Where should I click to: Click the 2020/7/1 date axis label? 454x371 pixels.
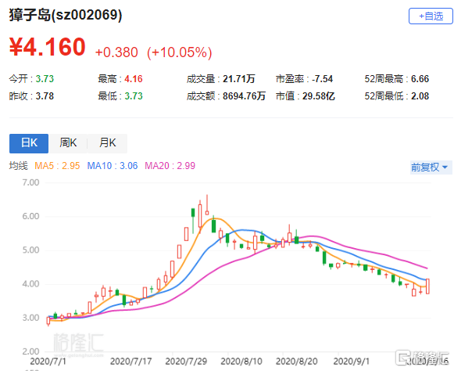tap(48, 362)
